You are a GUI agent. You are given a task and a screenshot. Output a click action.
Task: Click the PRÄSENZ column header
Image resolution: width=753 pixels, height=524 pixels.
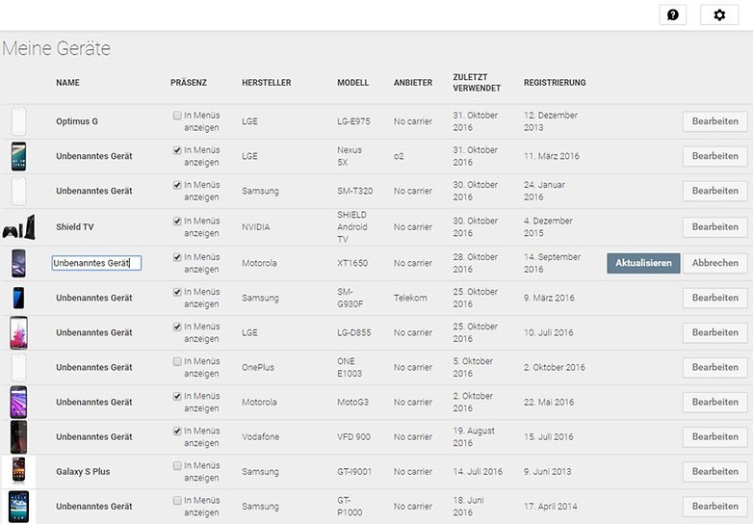click(189, 83)
